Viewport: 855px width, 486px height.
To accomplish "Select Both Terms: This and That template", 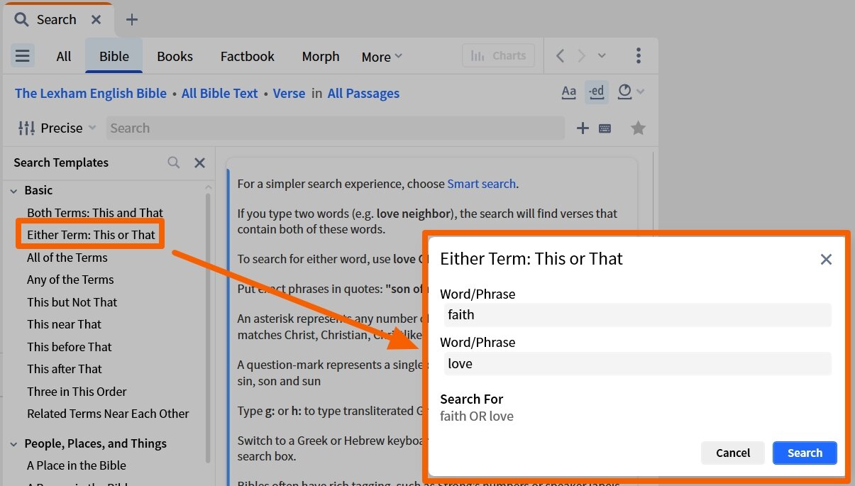I will point(95,213).
